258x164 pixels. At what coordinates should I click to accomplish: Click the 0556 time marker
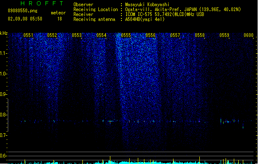151,35
